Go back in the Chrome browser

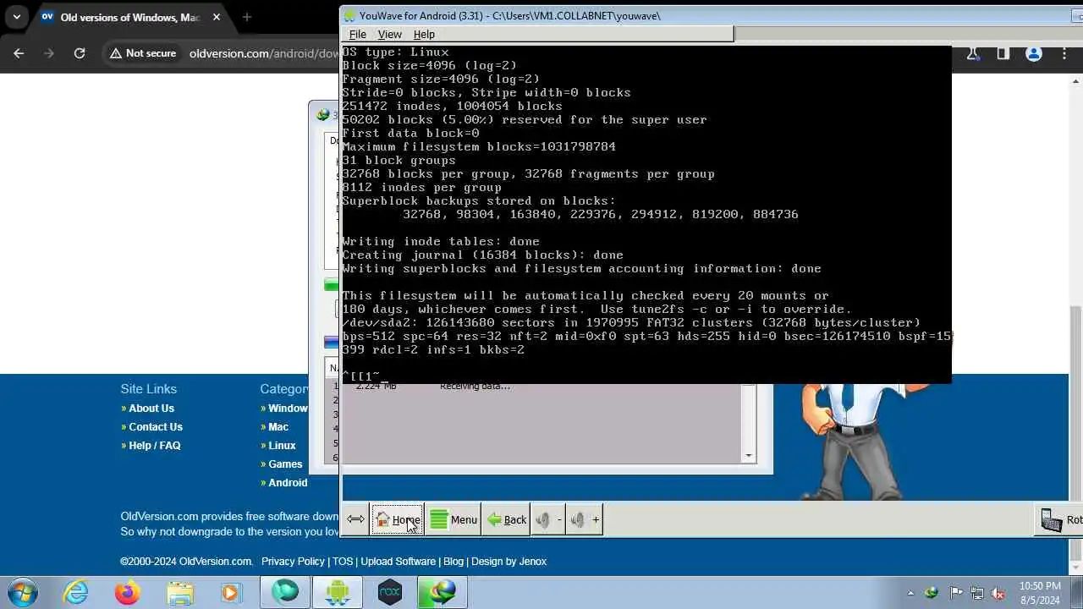tap(19, 53)
